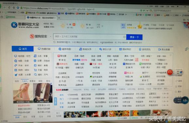Open the 聚划算 link
This screenshot has height=123, width=189.
62,56
